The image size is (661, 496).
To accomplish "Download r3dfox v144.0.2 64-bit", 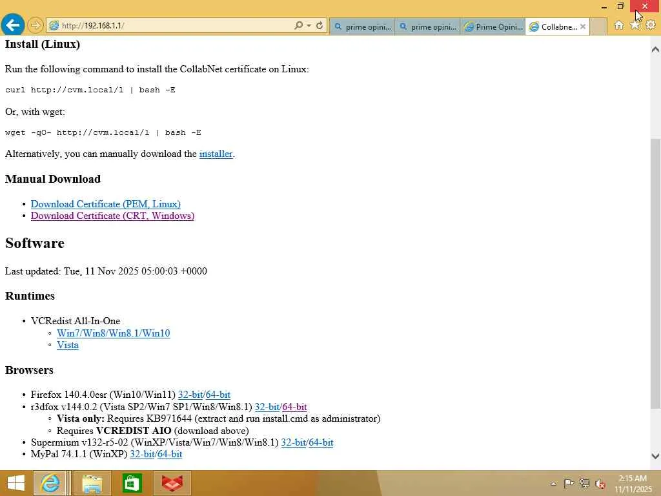I will pos(294,407).
